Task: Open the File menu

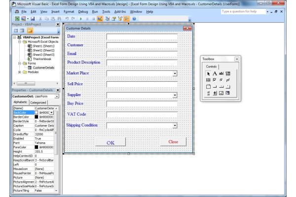Action: (24, 12)
